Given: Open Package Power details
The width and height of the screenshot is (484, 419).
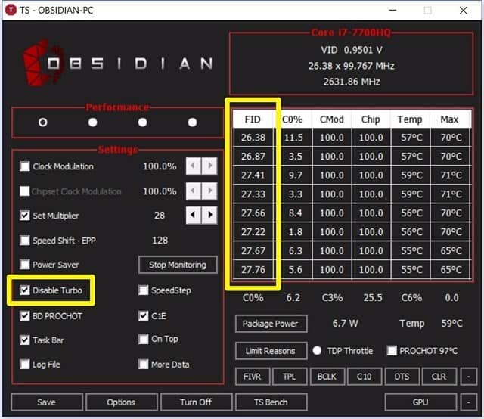Looking at the screenshot, I should 271,324.
